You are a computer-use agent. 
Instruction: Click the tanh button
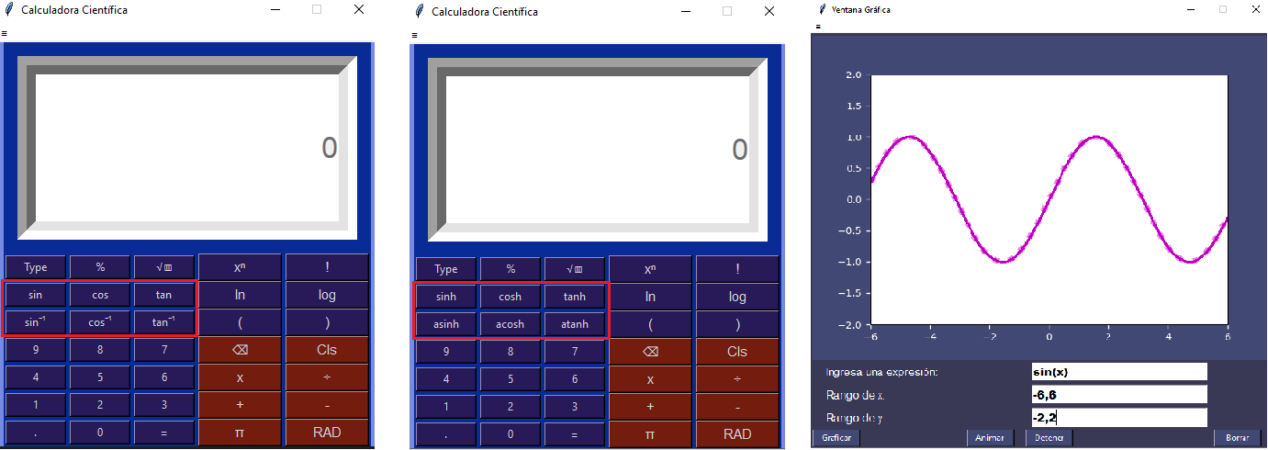(x=575, y=297)
